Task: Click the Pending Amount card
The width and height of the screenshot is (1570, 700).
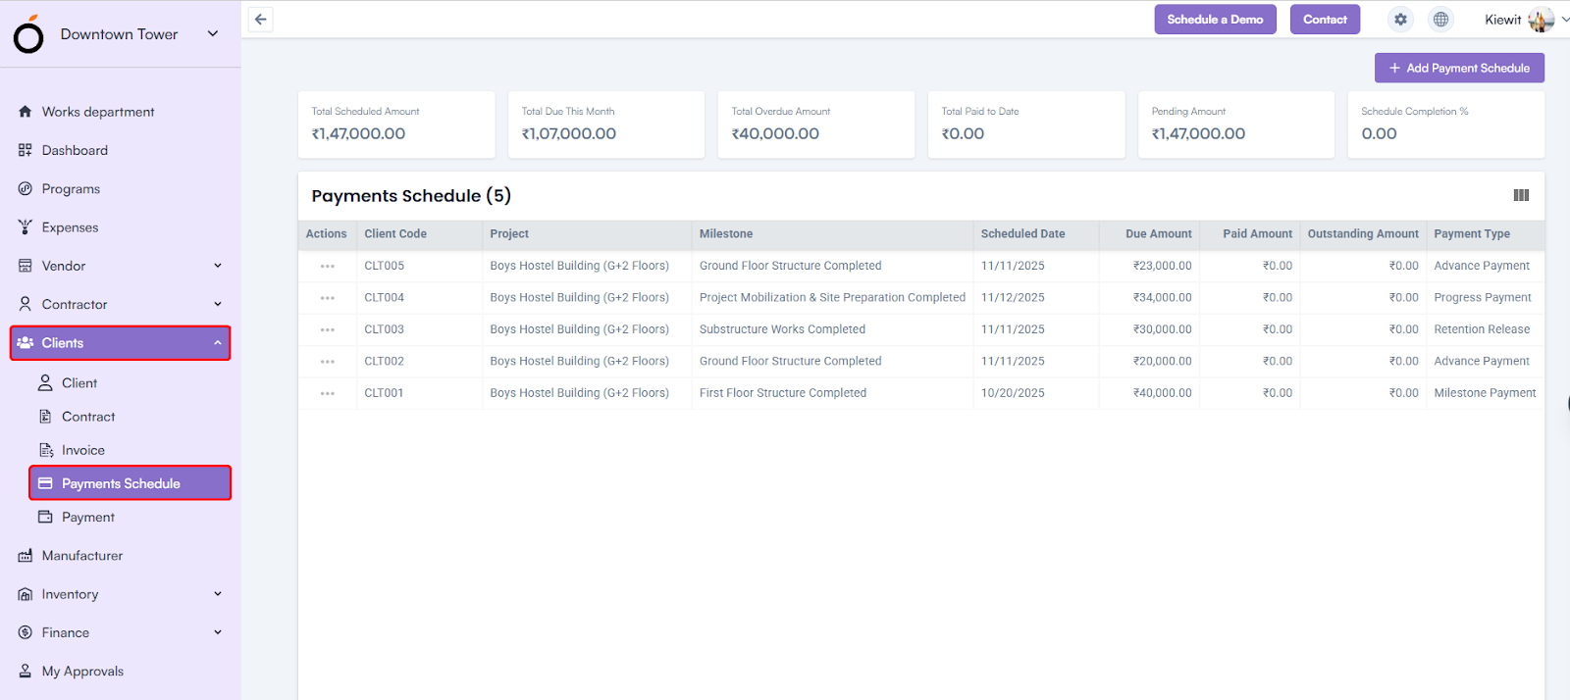Action: coord(1236,125)
